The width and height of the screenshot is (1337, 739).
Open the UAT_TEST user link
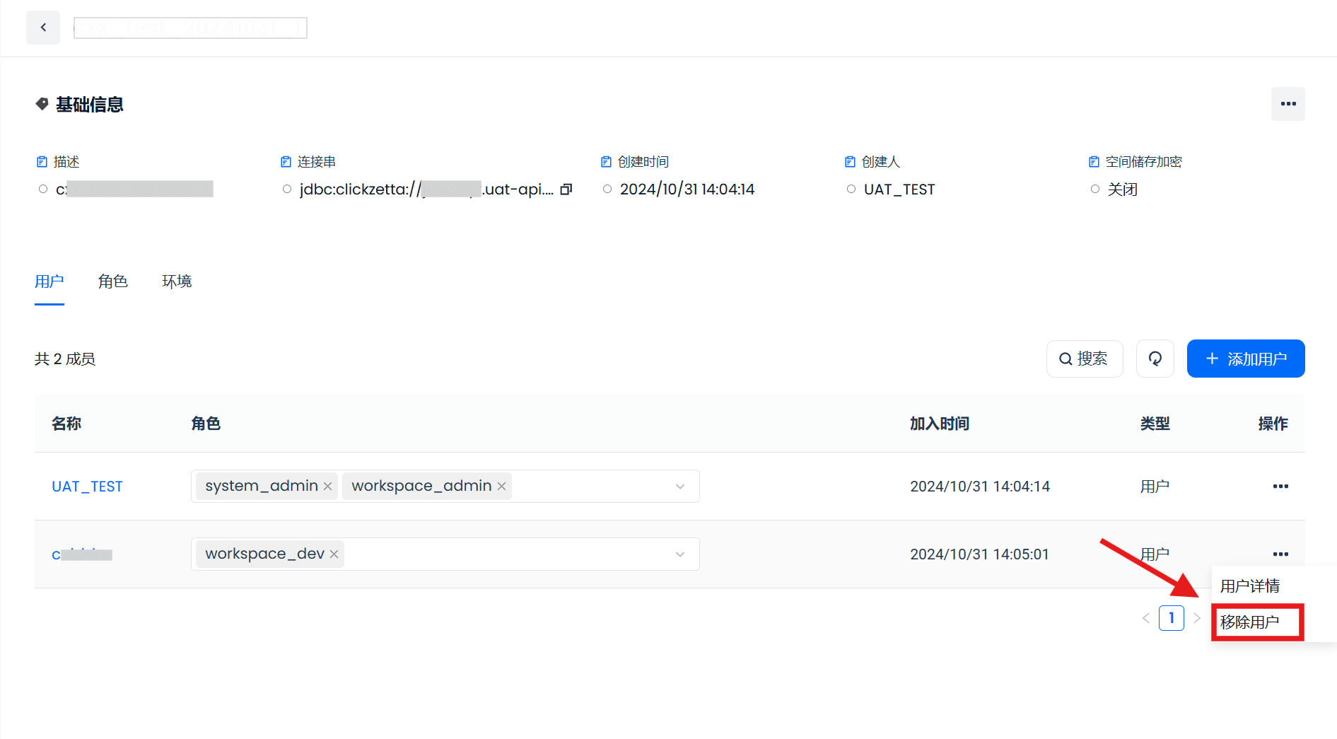tap(87, 487)
